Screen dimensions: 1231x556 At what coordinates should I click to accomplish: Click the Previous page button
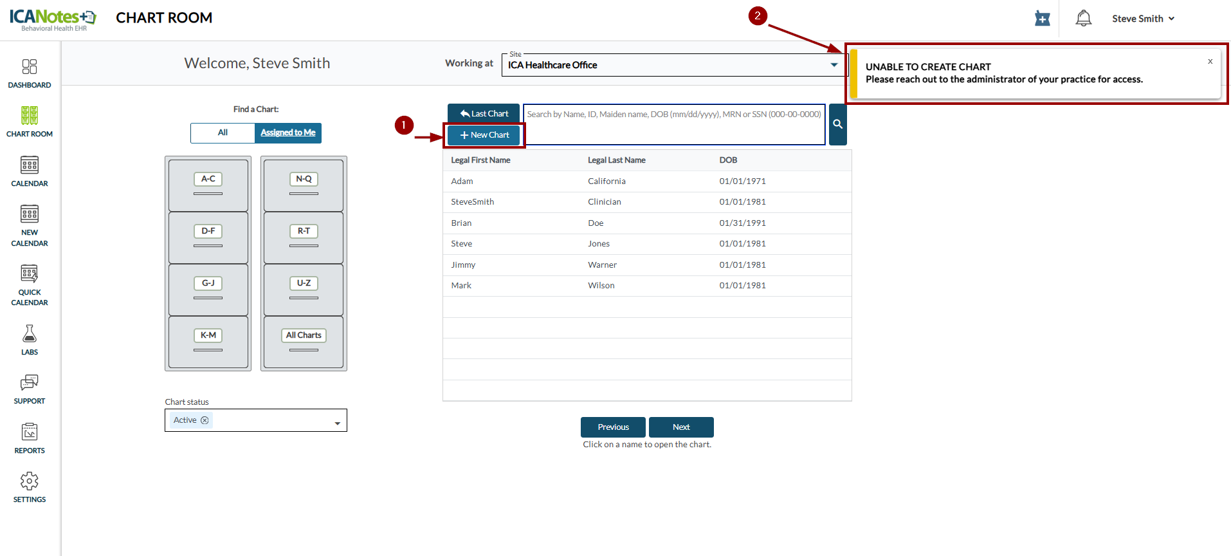tap(614, 427)
